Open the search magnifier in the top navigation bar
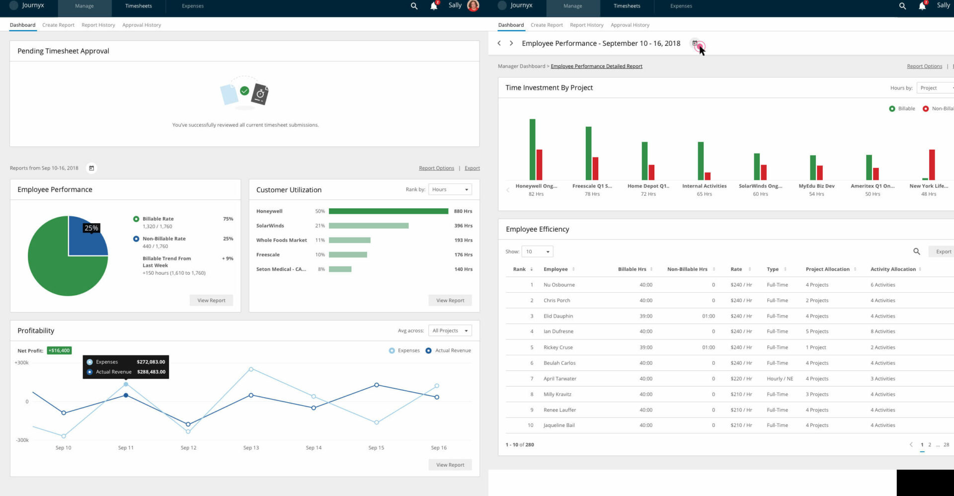The image size is (954, 496). pos(414,6)
